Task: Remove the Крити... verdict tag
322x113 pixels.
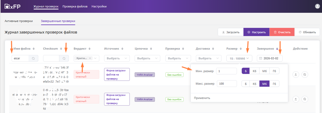Action: pyautogui.click(x=90, y=58)
